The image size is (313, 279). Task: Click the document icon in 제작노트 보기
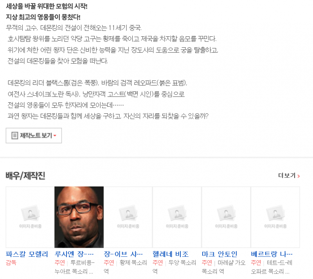(14, 136)
